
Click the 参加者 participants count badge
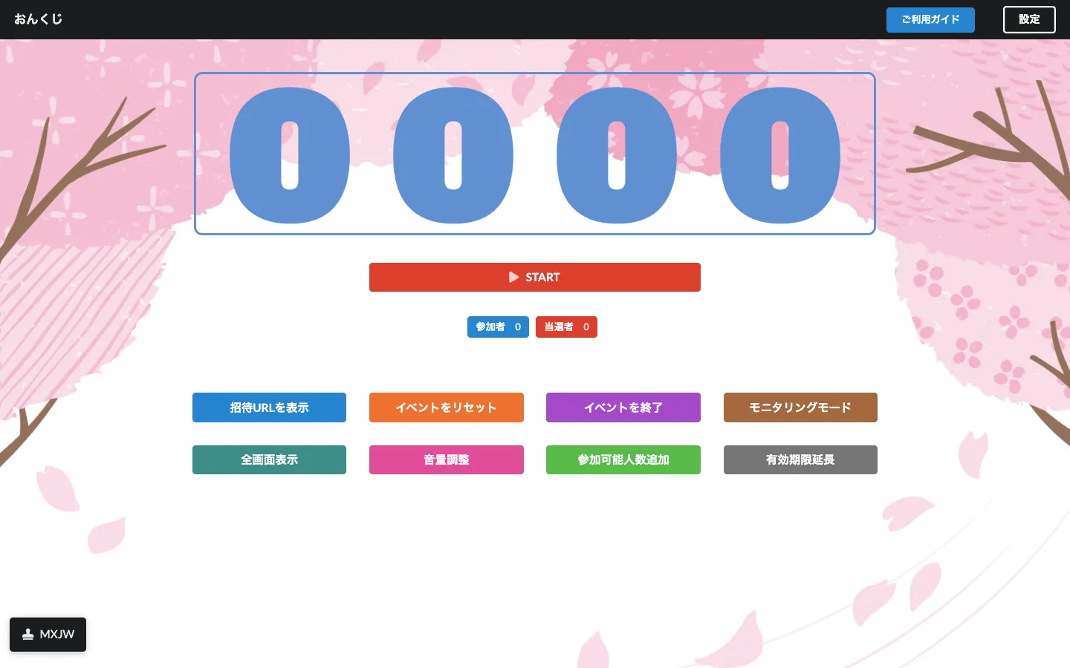tap(497, 327)
